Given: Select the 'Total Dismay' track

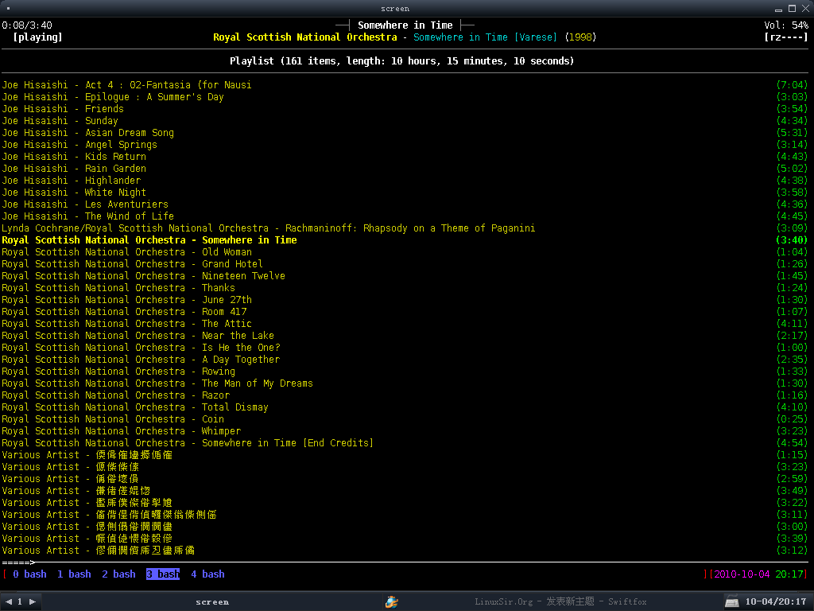Looking at the screenshot, I should pyautogui.click(x=405, y=407).
